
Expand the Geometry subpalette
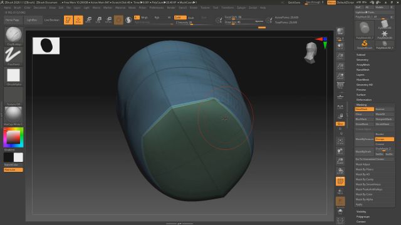(362, 60)
